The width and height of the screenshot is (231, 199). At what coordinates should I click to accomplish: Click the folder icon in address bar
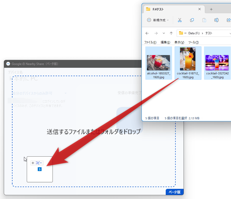pyautogui.click(x=181, y=33)
